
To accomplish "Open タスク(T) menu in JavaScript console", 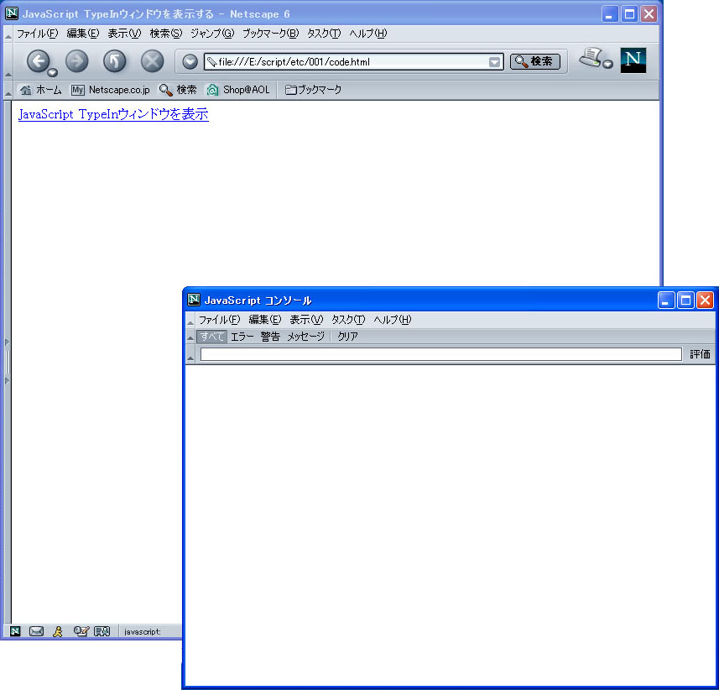I will click(348, 320).
